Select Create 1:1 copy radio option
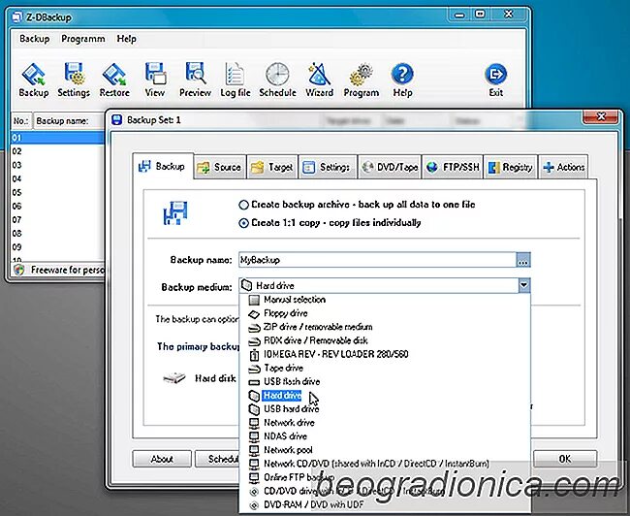 243,223
